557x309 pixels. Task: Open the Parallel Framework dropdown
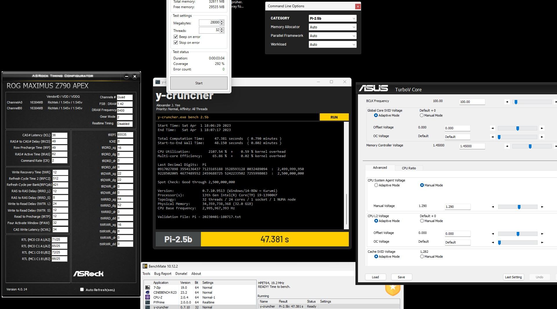click(x=333, y=36)
